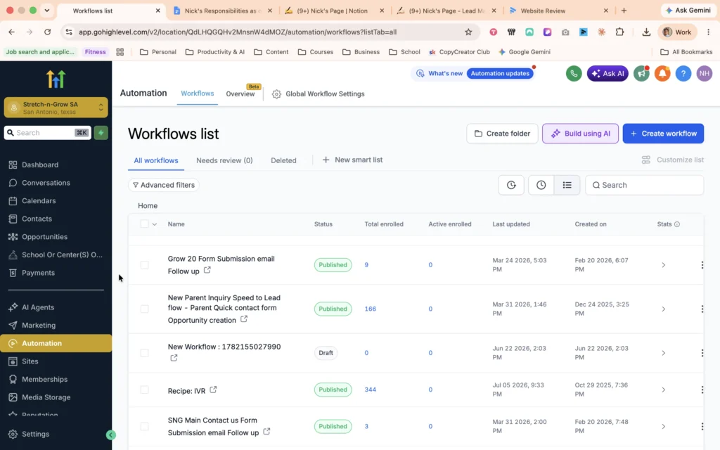Screen dimensions: 720x450
Task: Click the sidebar Search box
Action: (x=48, y=133)
